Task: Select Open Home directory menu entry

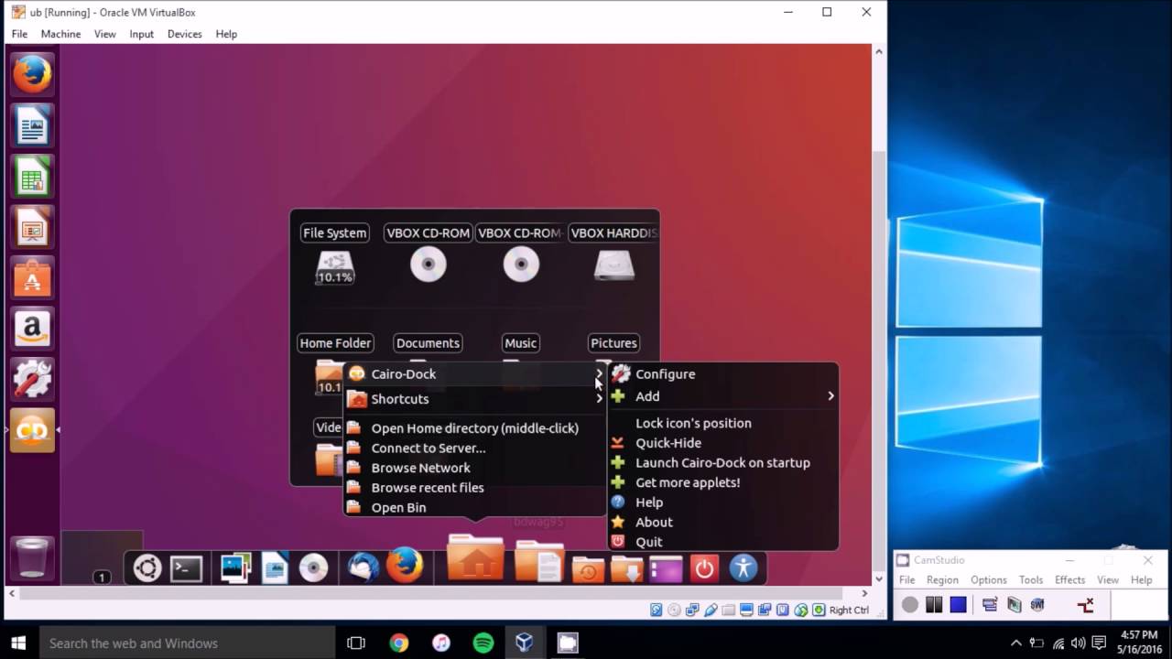Action: click(x=474, y=427)
